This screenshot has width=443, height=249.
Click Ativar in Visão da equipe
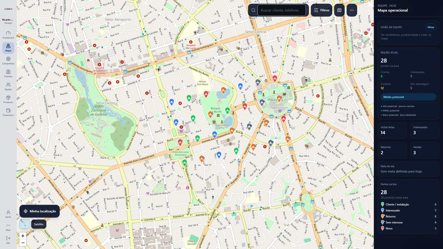pos(431,27)
